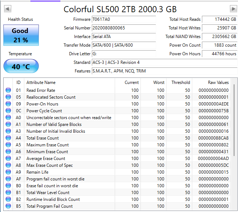Click Total Host Writes value 25907 GB

(x=220, y=28)
